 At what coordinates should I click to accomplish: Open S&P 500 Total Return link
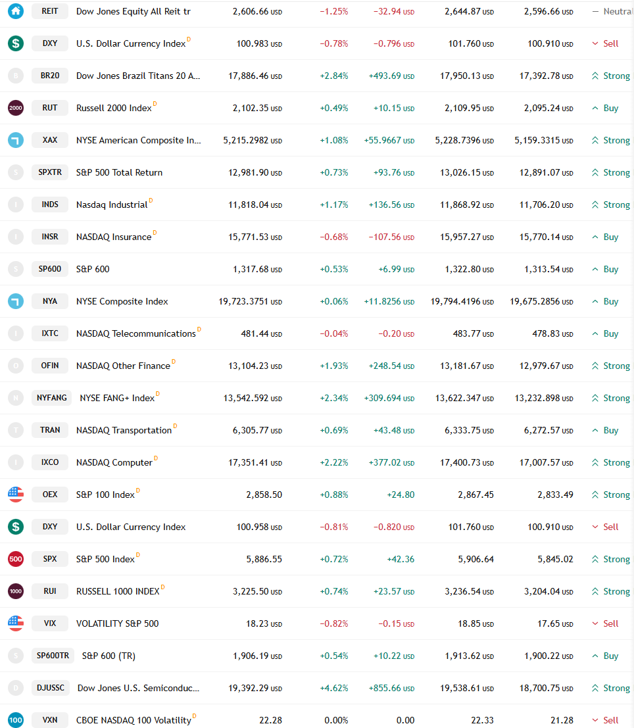pyautogui.click(x=120, y=172)
